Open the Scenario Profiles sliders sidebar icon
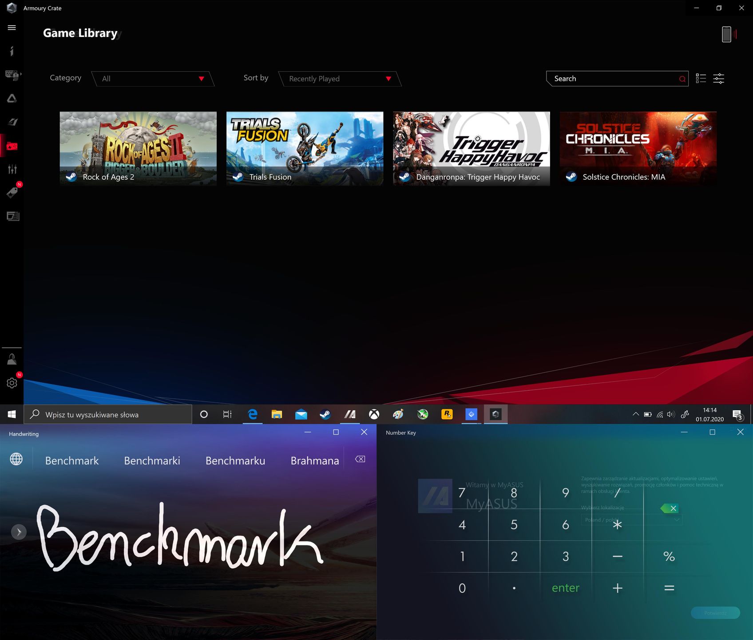 12,169
